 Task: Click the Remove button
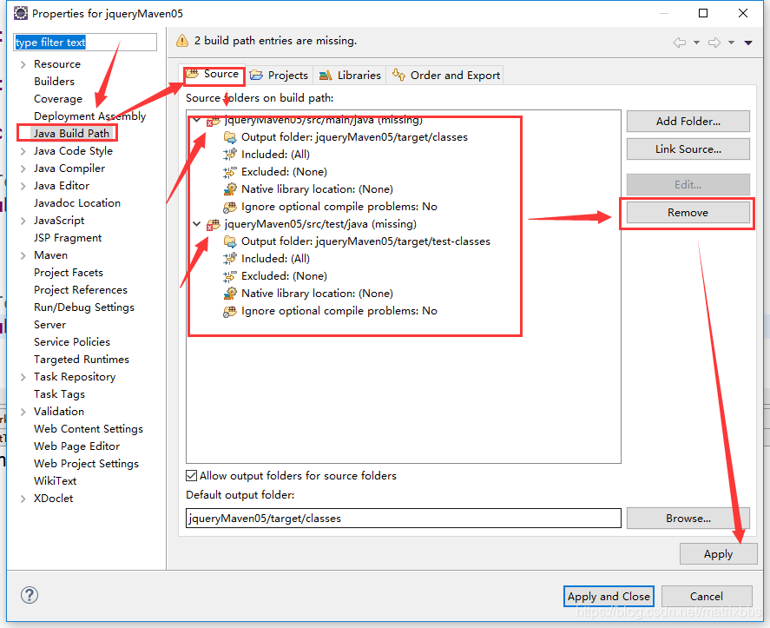click(688, 213)
